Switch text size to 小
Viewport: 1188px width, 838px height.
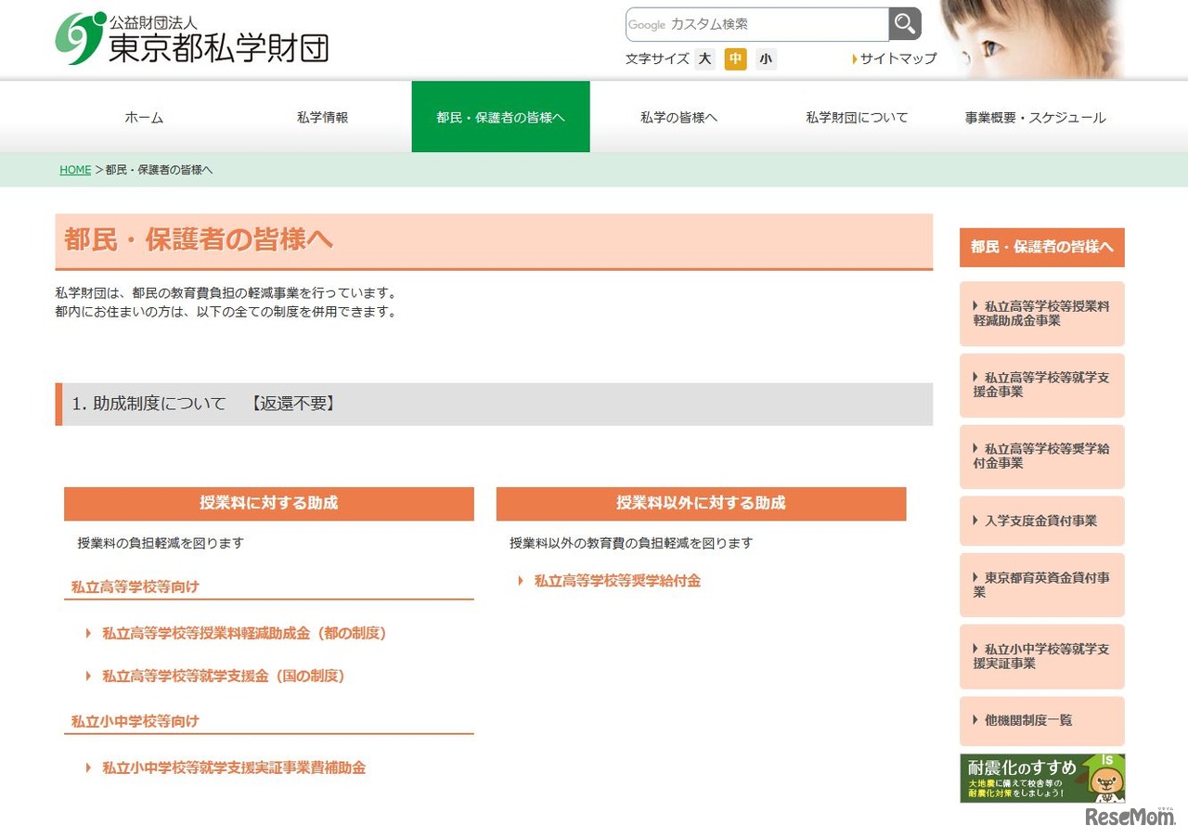pyautogui.click(x=765, y=58)
